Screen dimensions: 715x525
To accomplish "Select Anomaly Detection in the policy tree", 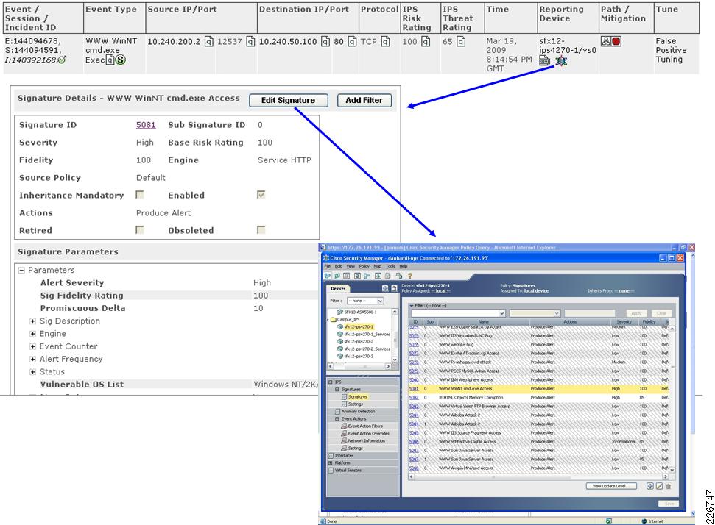I will 358,412.
